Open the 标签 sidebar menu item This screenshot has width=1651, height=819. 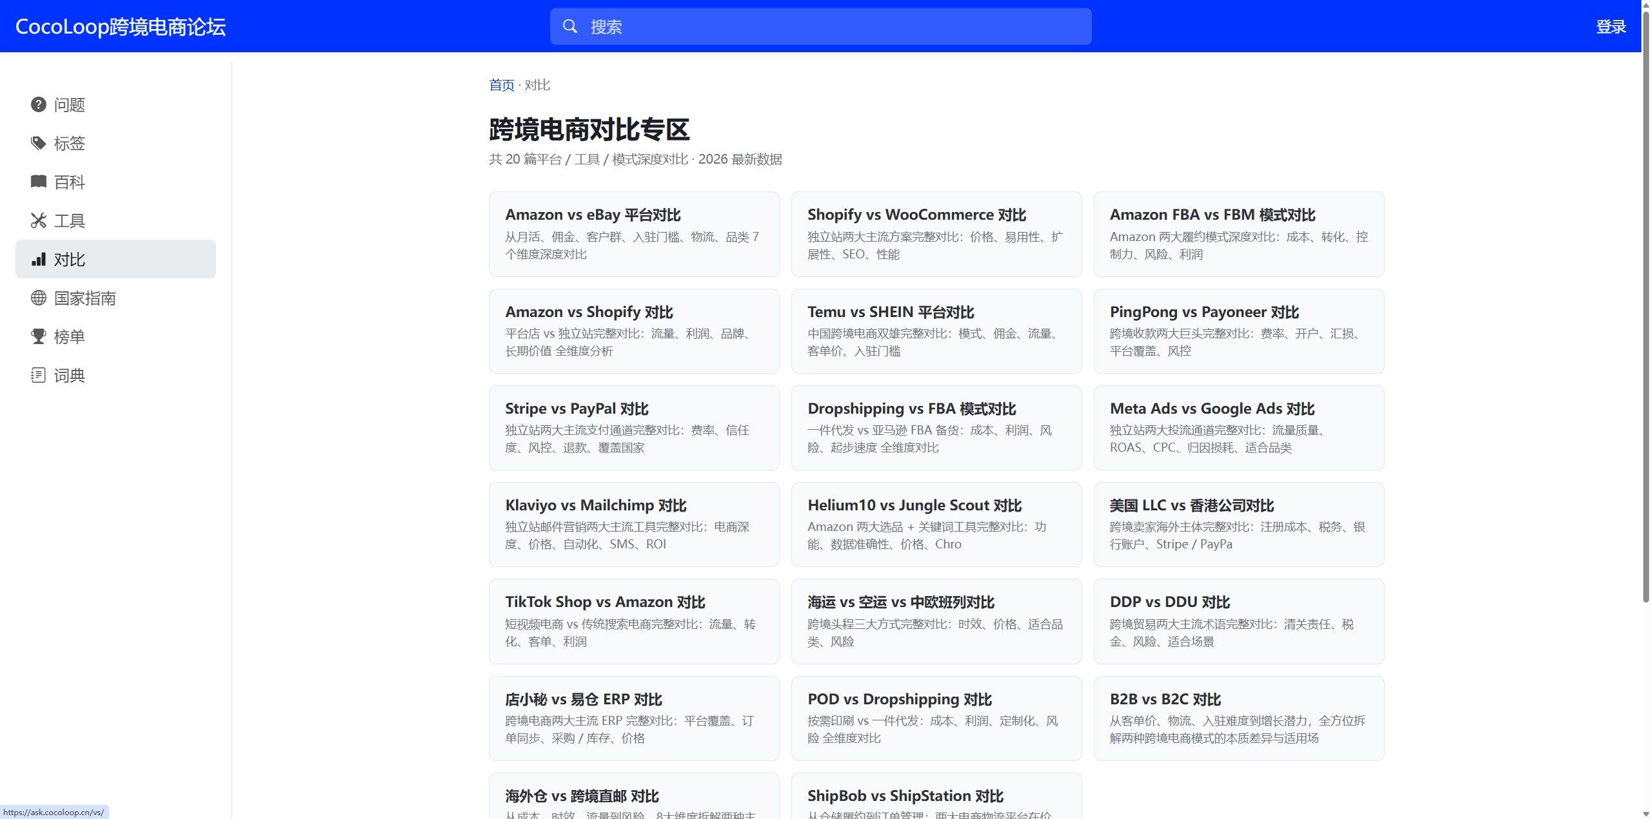[115, 143]
